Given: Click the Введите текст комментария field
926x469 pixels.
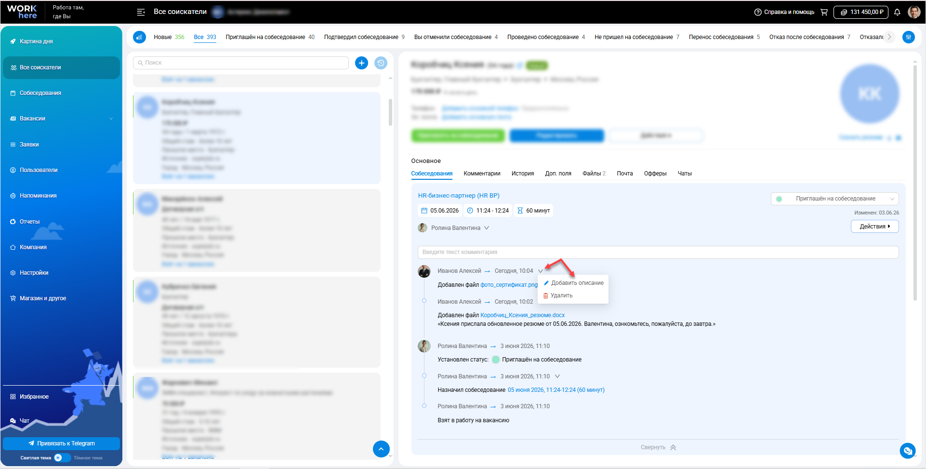Looking at the screenshot, I should tap(658, 252).
